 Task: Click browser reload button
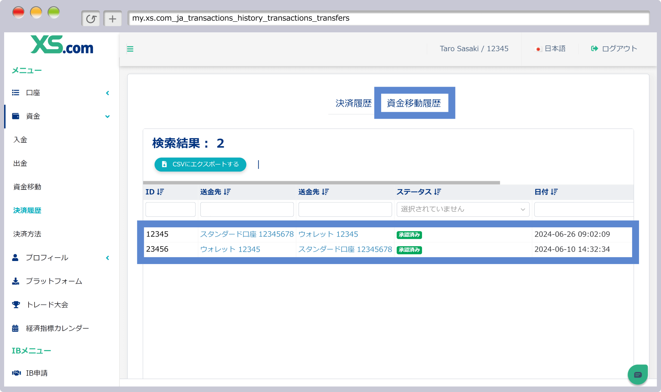(91, 19)
